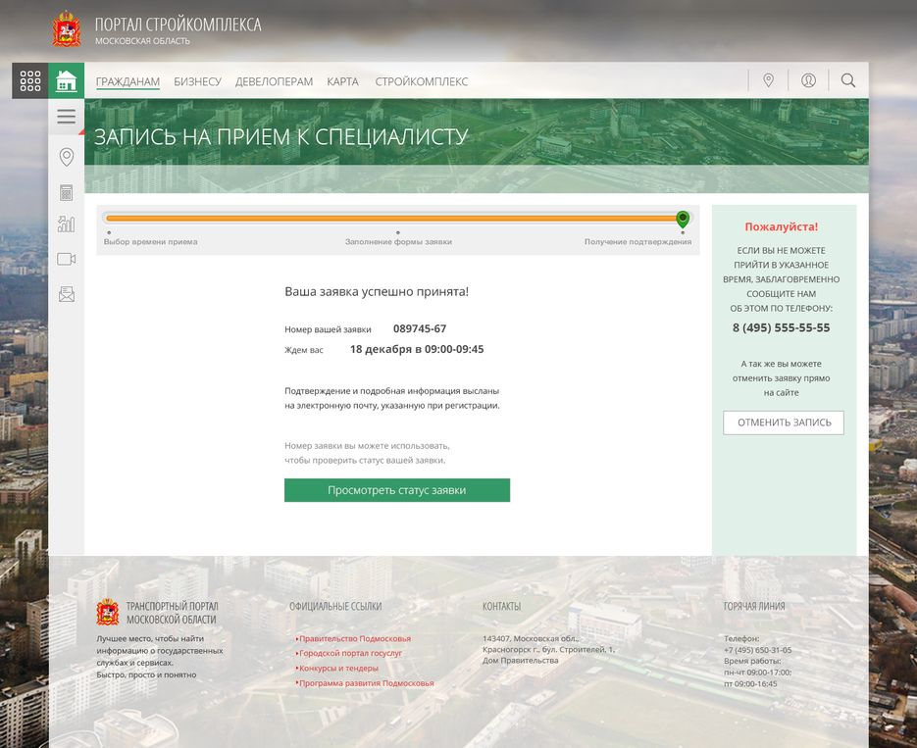Click Просмотреть статус заявки button
The image size is (917, 748).
click(397, 490)
